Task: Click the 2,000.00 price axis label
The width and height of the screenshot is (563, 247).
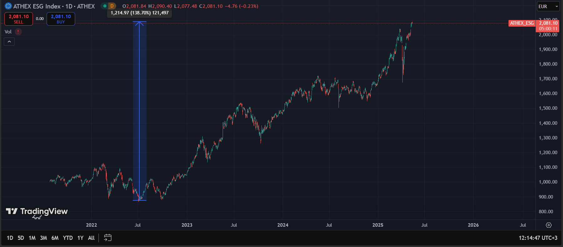Action: click(x=548, y=35)
